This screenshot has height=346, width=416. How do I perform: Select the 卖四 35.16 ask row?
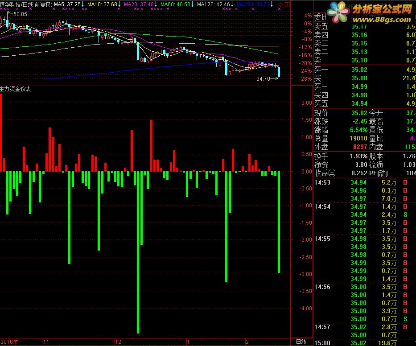pyautogui.click(x=365, y=35)
